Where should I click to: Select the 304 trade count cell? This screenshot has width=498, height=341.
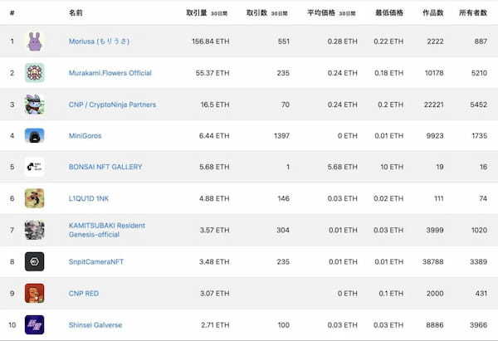tap(283, 230)
